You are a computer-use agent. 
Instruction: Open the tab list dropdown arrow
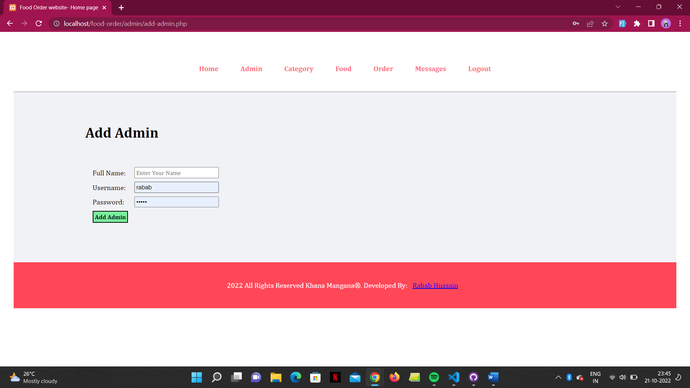point(618,6)
